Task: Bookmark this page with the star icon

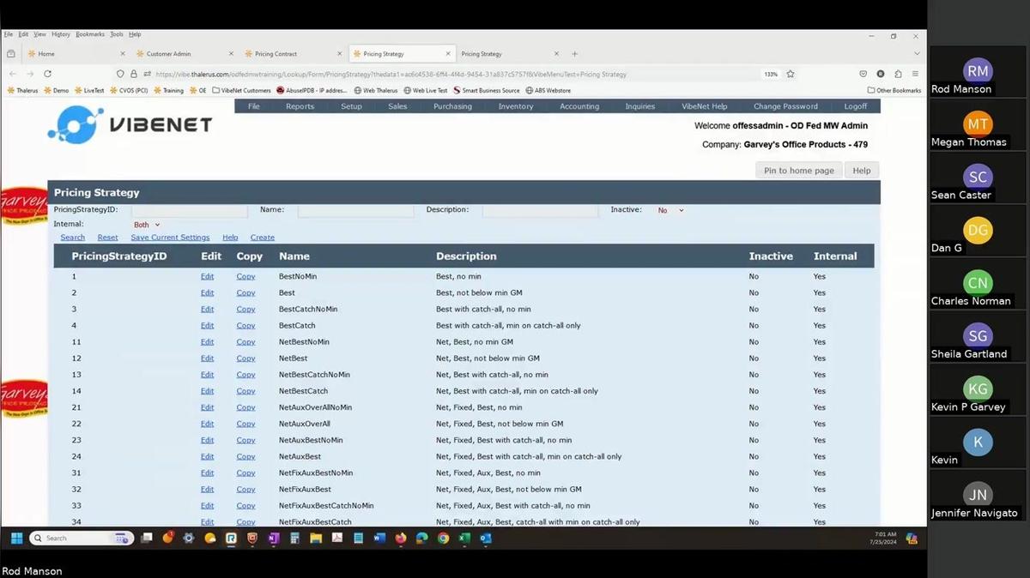Action: point(791,74)
